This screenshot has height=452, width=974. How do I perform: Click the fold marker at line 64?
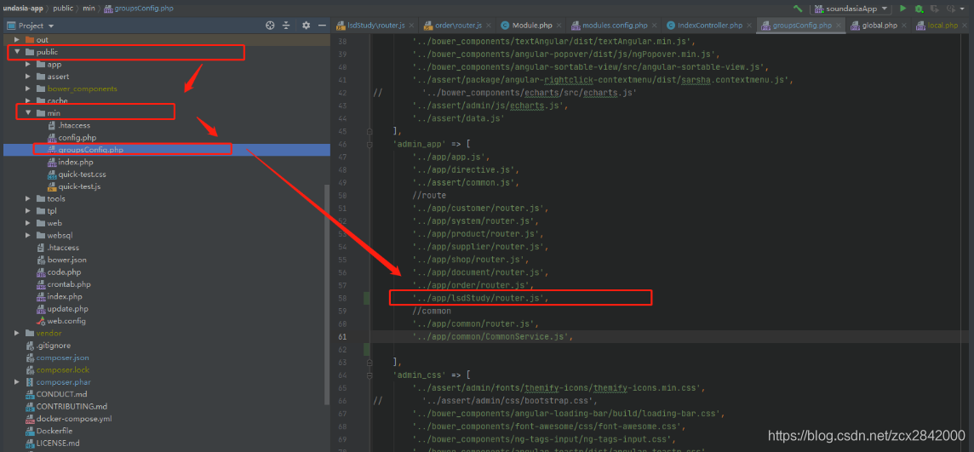tap(369, 375)
